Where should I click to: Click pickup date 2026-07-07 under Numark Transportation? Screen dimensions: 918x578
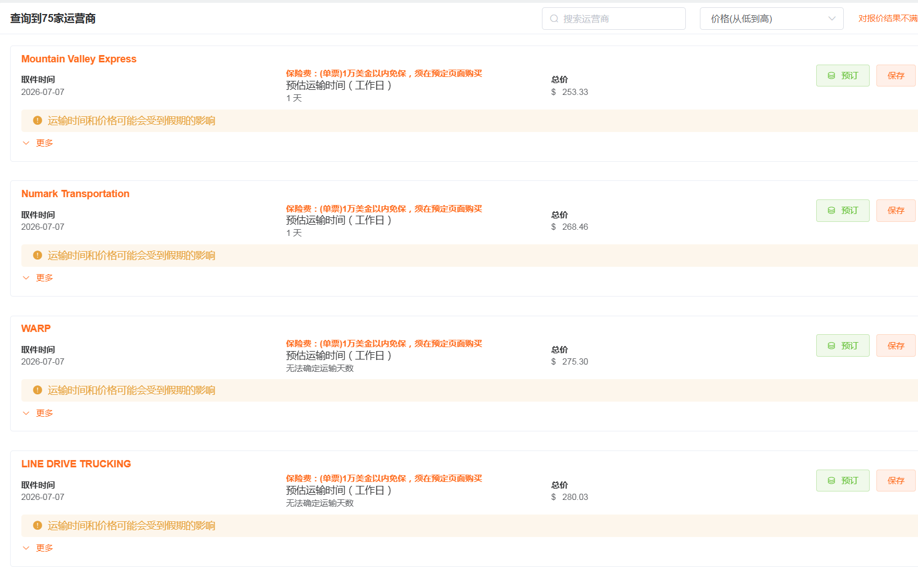coord(43,227)
